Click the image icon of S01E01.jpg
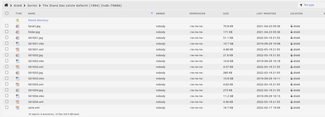 (x=18, y=38)
